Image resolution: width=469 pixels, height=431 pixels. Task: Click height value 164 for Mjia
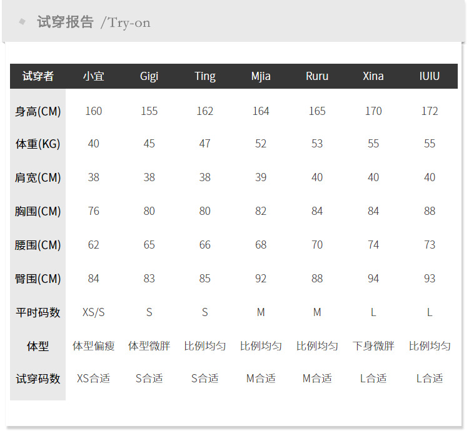coord(261,111)
